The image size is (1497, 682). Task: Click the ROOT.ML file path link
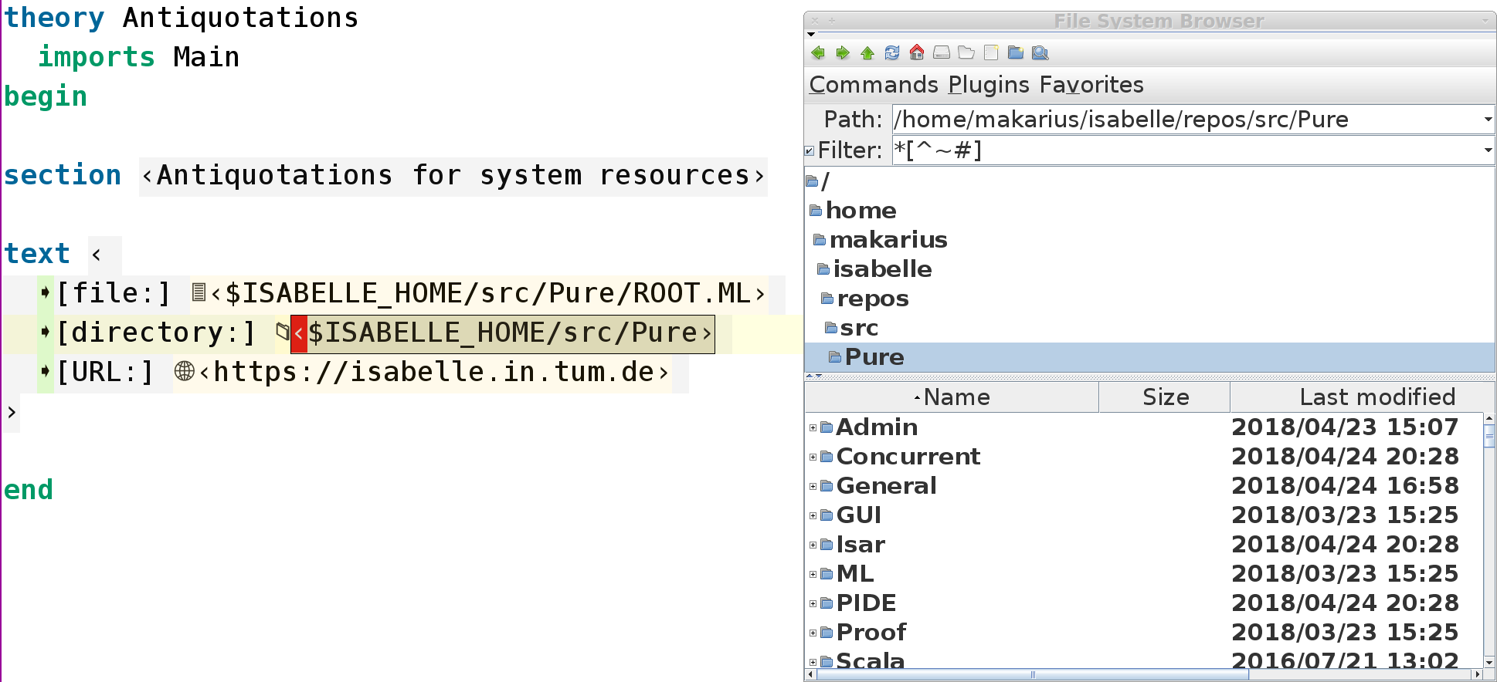(x=487, y=294)
